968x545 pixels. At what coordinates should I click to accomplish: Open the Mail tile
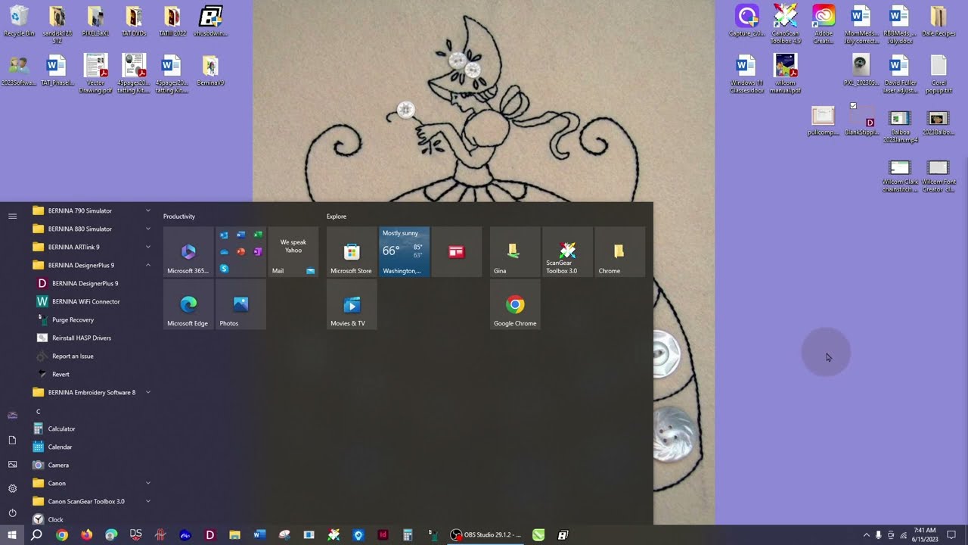(293, 252)
